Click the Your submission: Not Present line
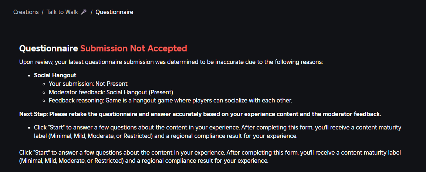426x172 pixels. [88, 84]
